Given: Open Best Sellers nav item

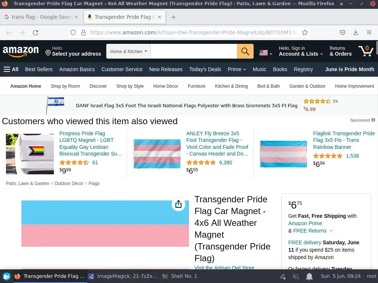Looking at the screenshot, I should click(39, 69).
